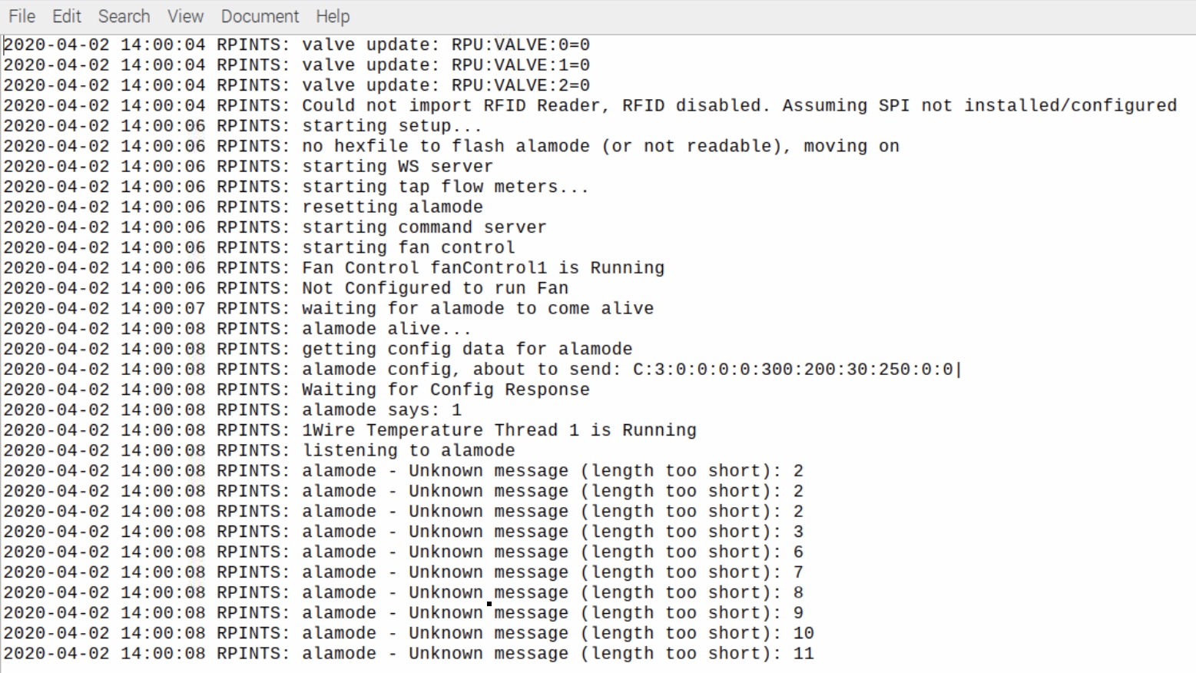Click the 'Not Configured to run Fan' line

(286, 288)
